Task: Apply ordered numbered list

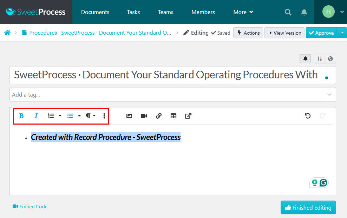Action: (x=51, y=116)
